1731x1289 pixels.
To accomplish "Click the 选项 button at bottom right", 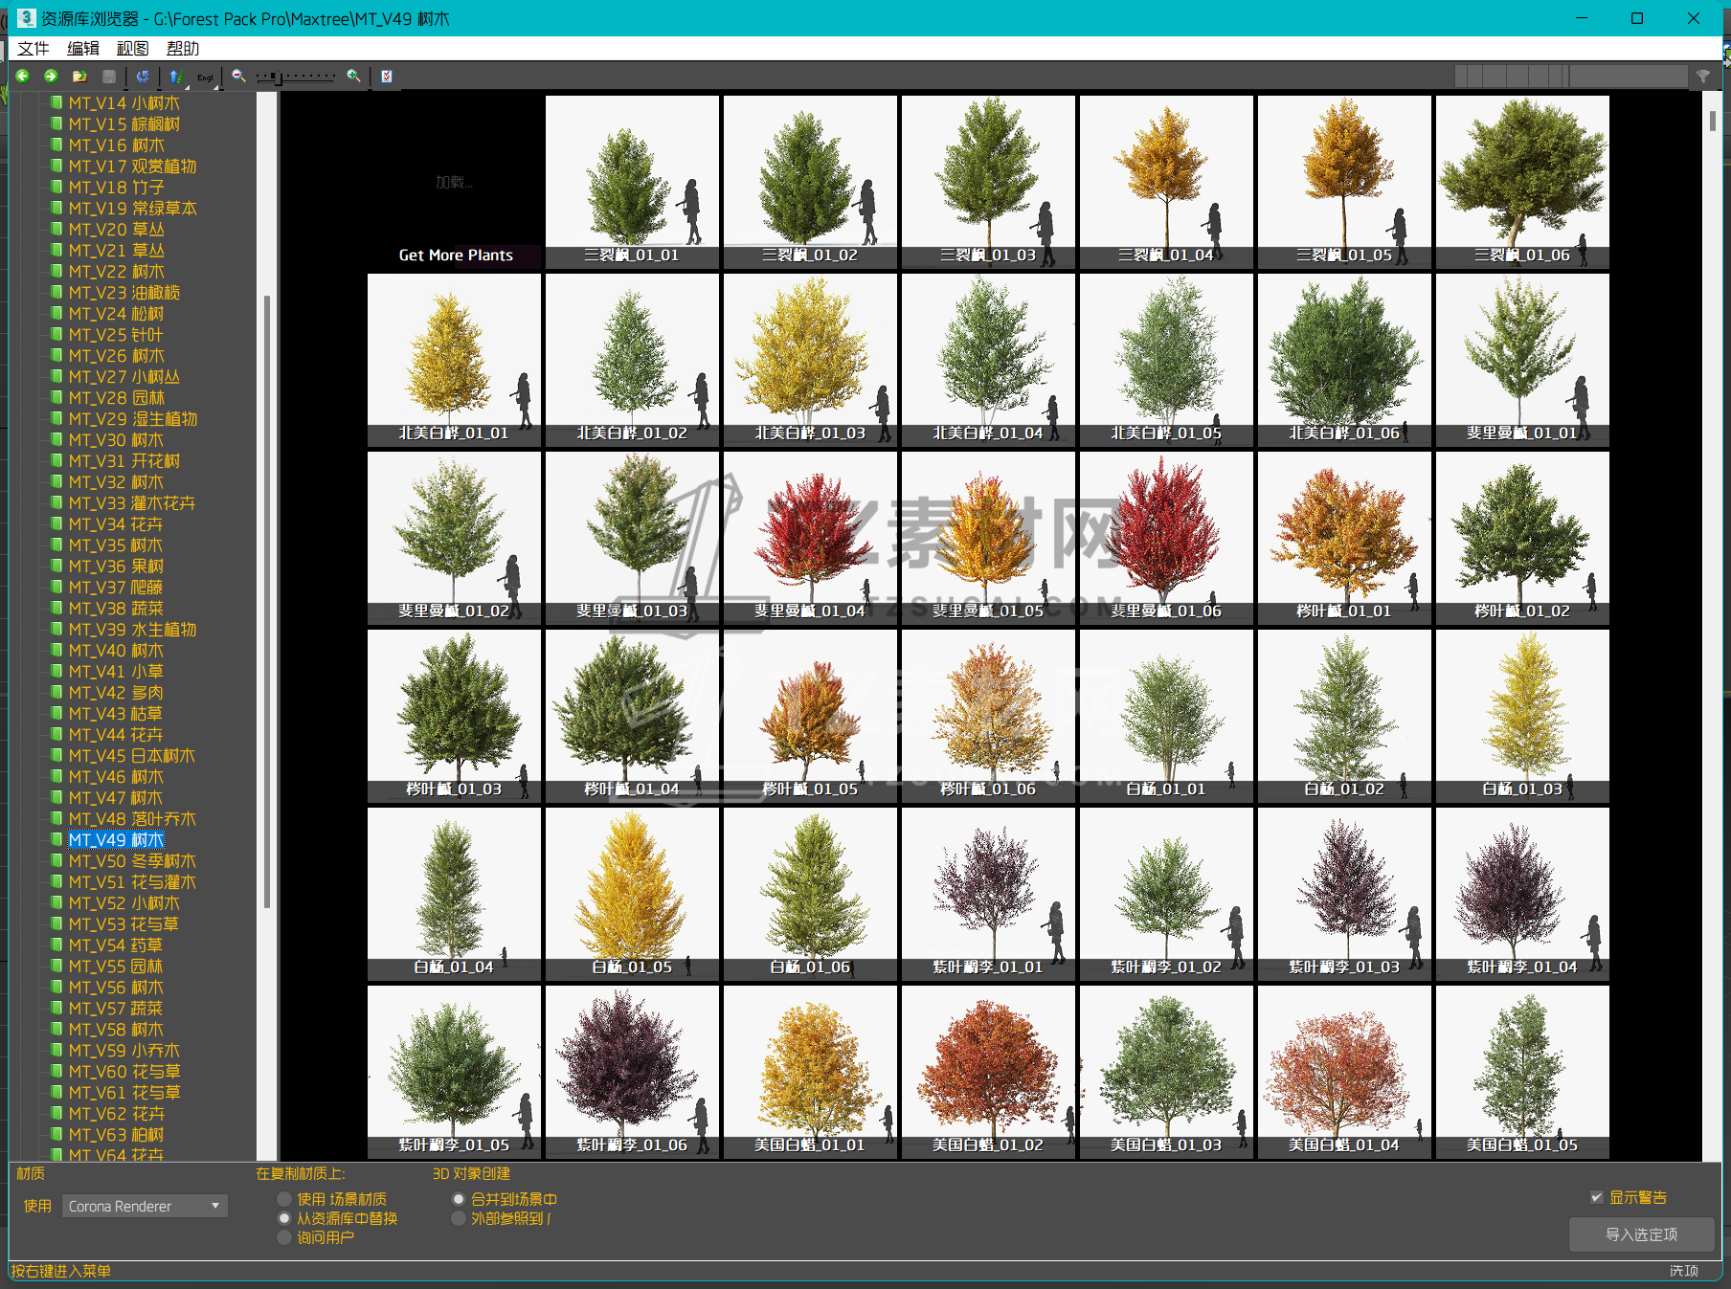I will pyautogui.click(x=1684, y=1271).
